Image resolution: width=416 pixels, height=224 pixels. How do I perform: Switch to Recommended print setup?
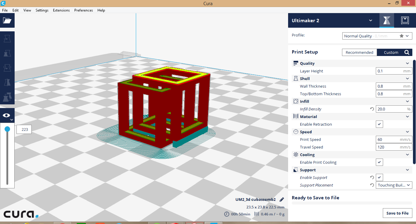(x=359, y=52)
